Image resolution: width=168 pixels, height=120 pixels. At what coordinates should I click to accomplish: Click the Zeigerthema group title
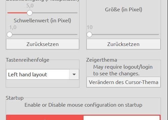[x=102, y=60]
